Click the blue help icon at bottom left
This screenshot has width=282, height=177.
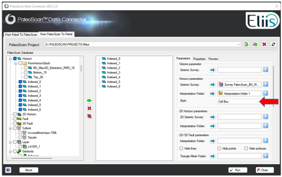pyautogui.click(x=8, y=170)
